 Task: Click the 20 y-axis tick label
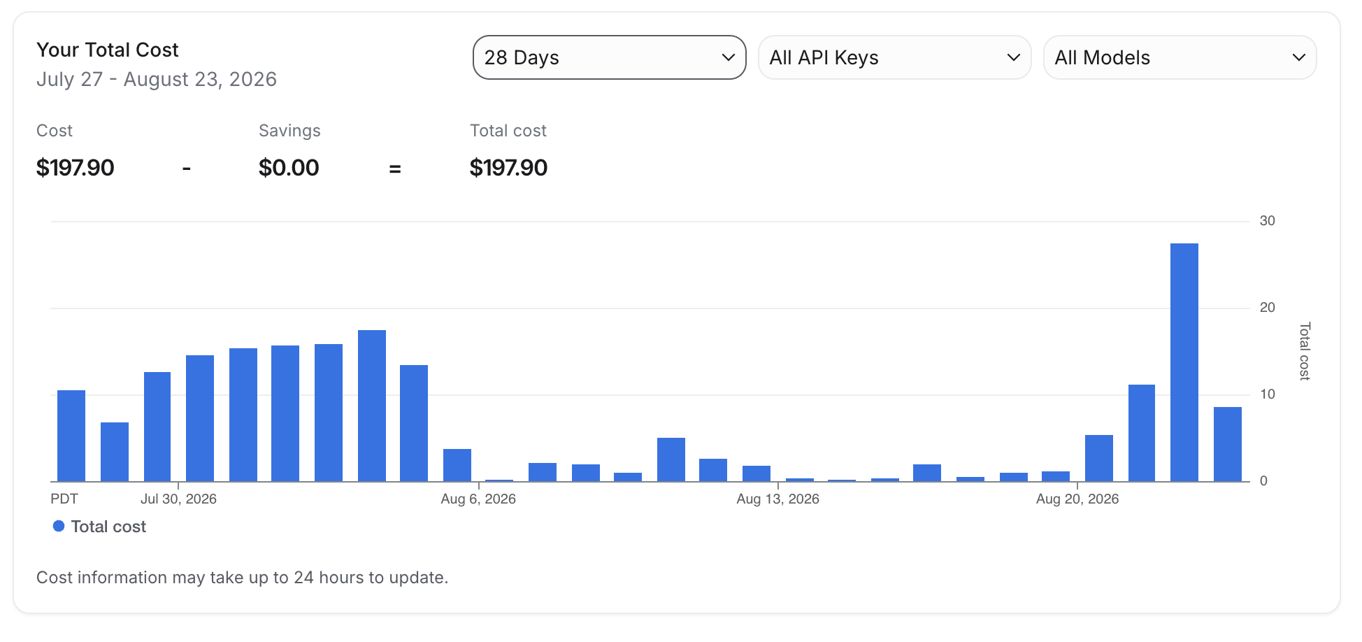coord(1267,308)
